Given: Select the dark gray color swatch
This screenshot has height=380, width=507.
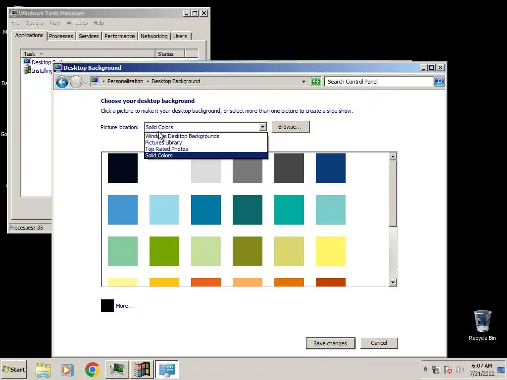Looking at the screenshot, I should (x=289, y=168).
